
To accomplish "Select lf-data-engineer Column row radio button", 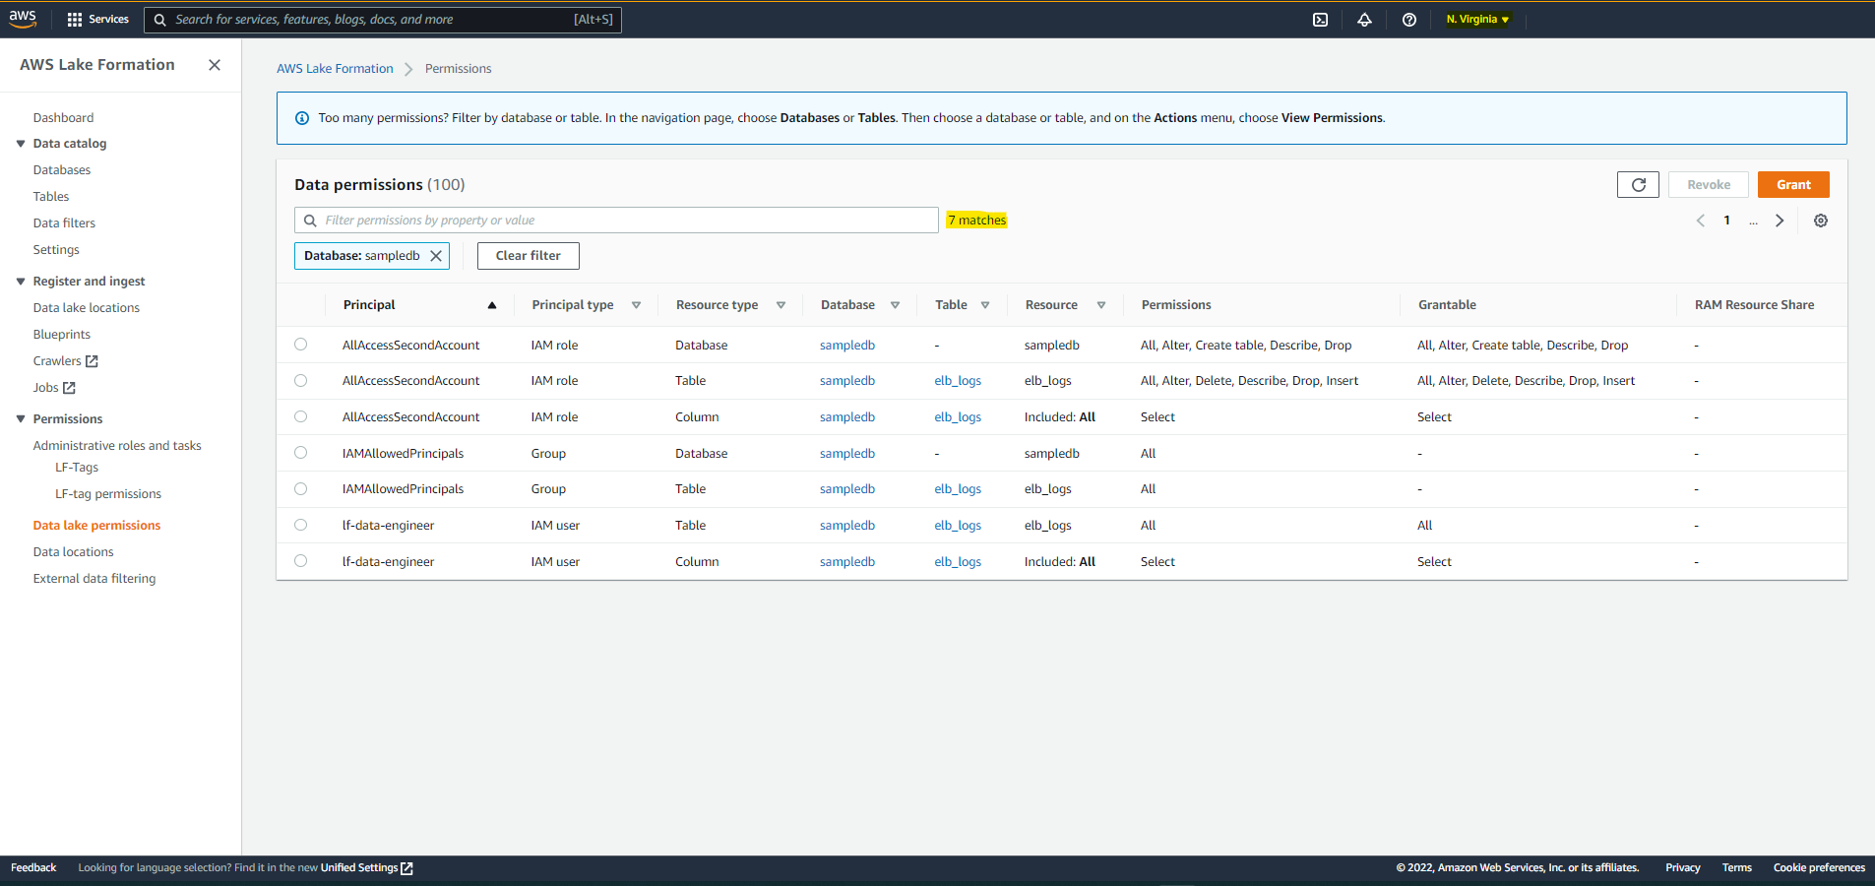I will (x=301, y=561).
